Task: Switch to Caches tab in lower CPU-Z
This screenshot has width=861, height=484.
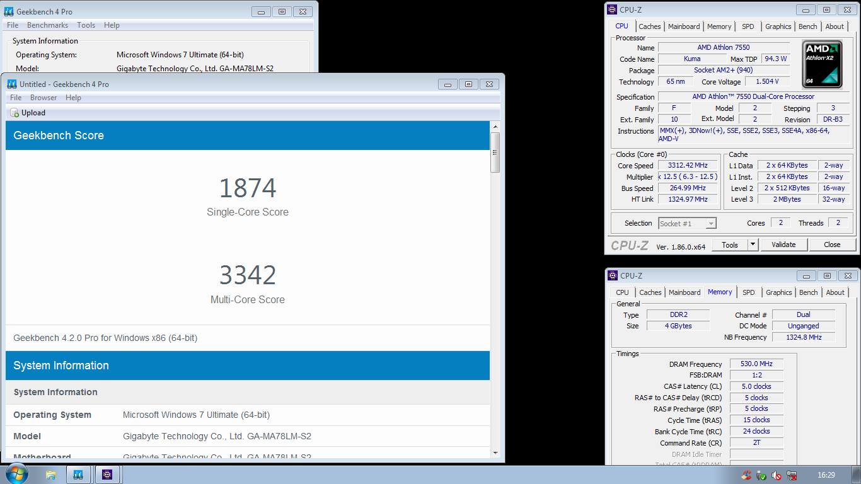Action: 650,292
